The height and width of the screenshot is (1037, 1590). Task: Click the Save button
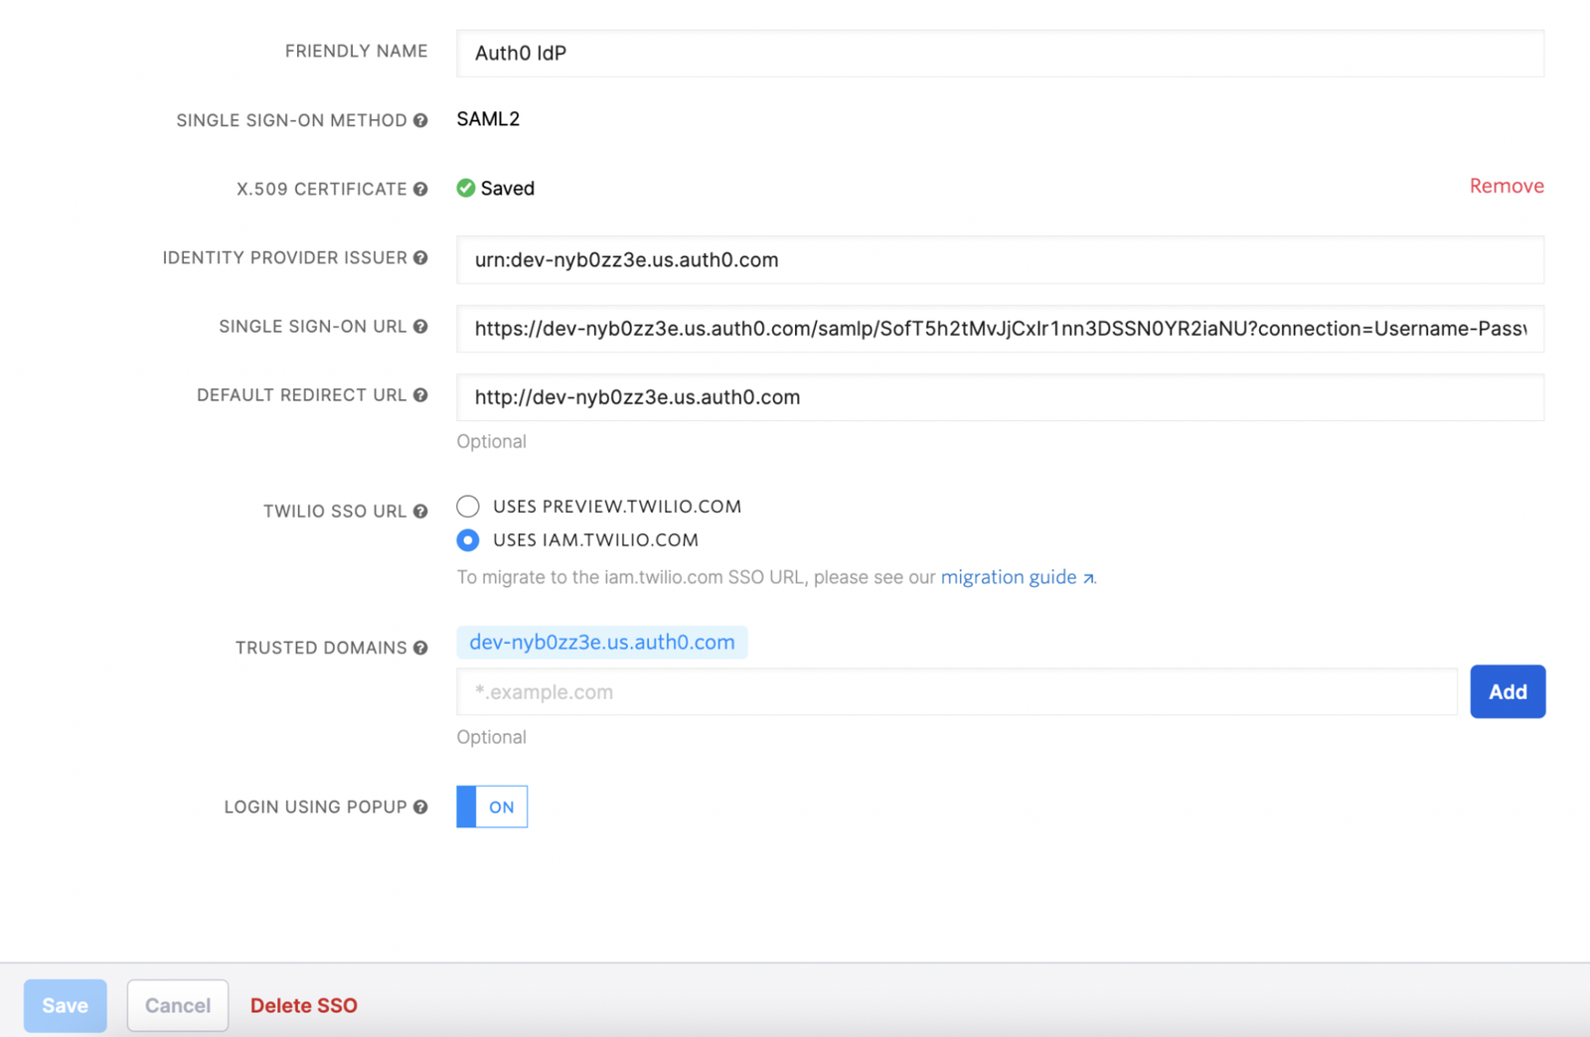pyautogui.click(x=65, y=1005)
